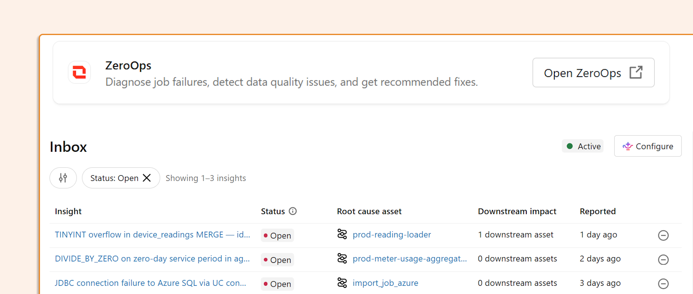Open the import_job_azure asset link

(x=385, y=283)
